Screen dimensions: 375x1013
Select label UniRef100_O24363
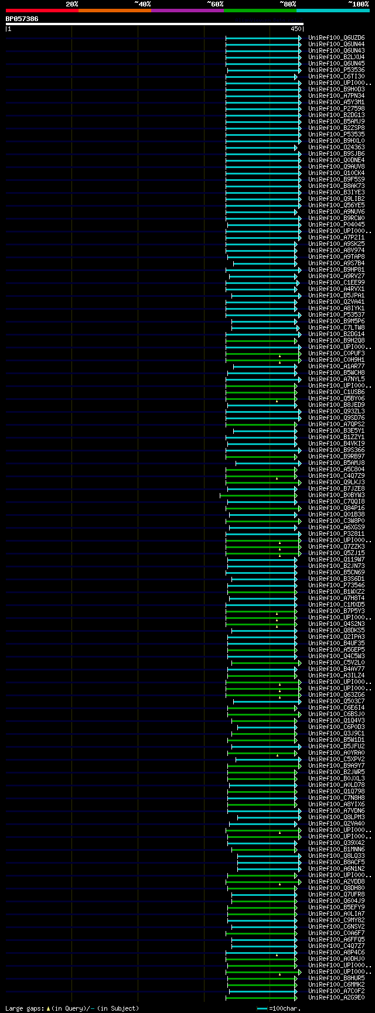336,148
